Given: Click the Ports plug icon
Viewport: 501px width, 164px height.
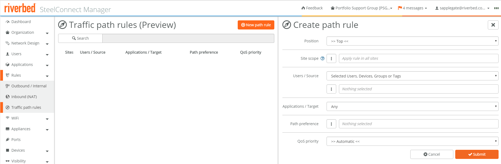Looking at the screenshot, I should (8, 140).
